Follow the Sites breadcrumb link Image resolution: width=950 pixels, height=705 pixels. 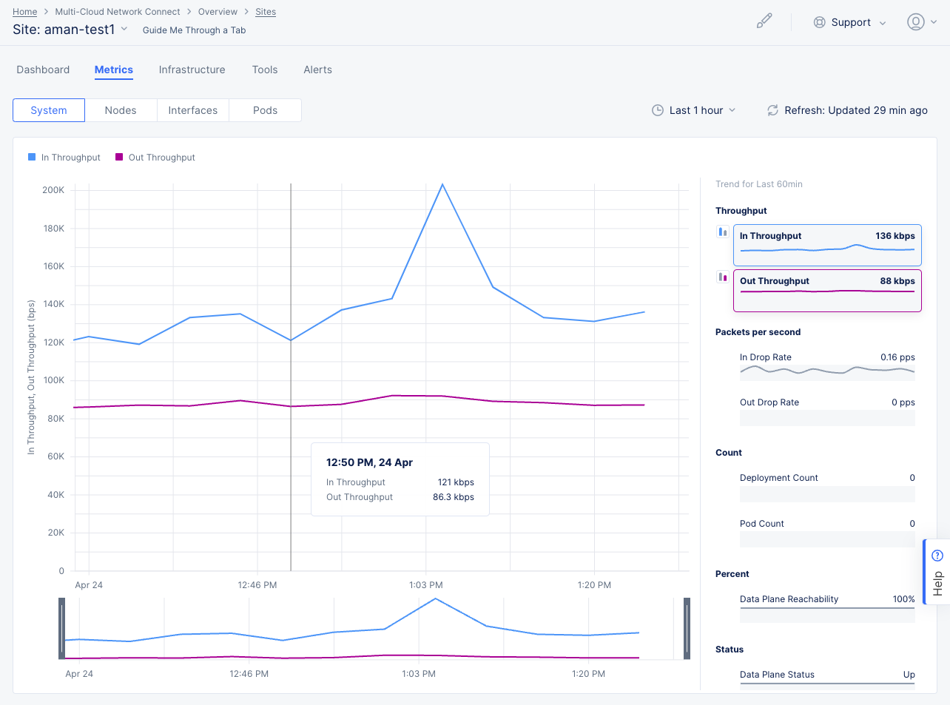point(265,11)
